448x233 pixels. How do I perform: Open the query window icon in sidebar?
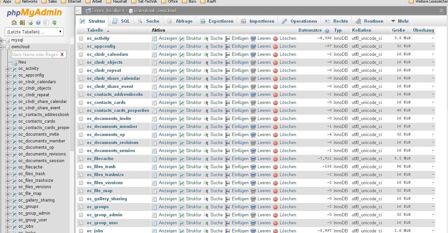(x=30, y=22)
